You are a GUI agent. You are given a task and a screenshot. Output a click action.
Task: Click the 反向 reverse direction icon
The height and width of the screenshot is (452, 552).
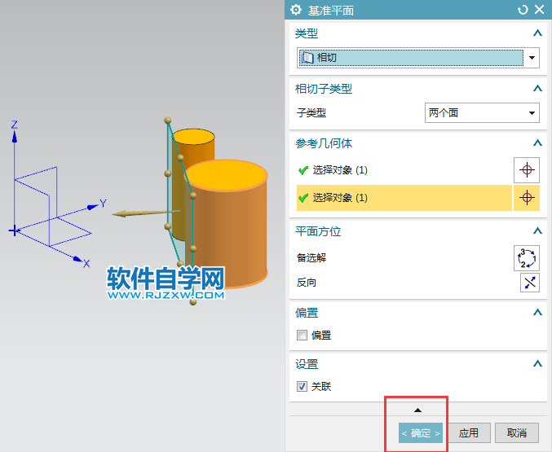pyautogui.click(x=530, y=283)
